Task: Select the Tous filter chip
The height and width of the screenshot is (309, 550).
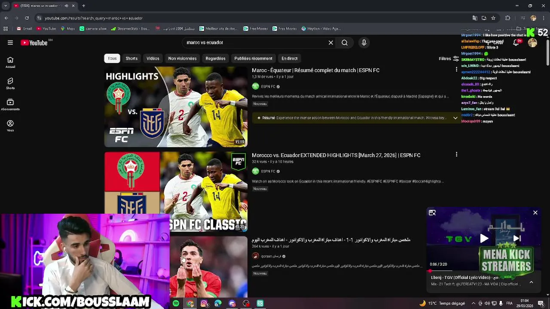Action: [x=112, y=58]
